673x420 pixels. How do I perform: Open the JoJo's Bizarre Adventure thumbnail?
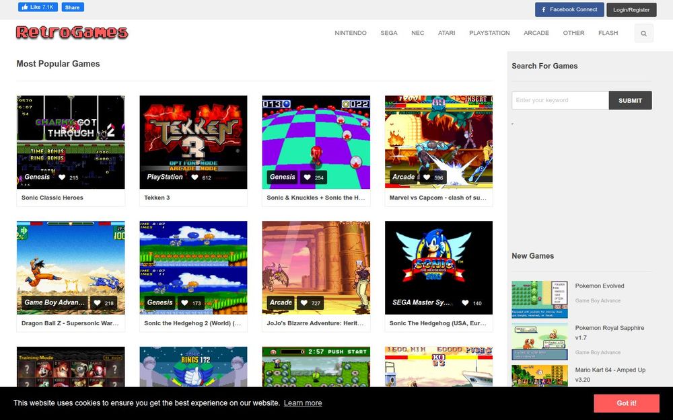point(316,267)
